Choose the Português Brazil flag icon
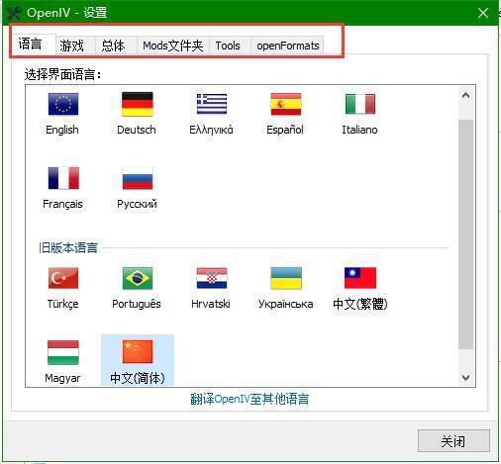The height and width of the screenshot is (464, 501). click(x=138, y=278)
